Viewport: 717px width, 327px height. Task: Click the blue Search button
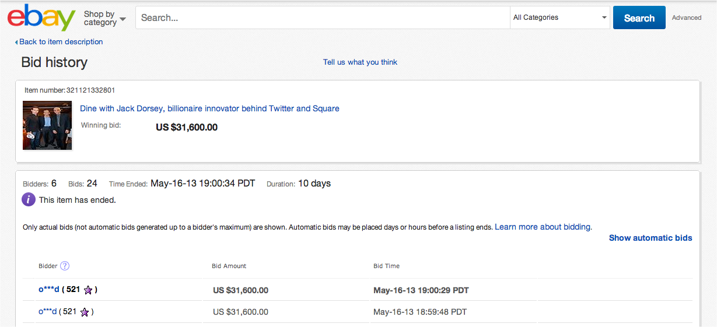[x=639, y=17]
